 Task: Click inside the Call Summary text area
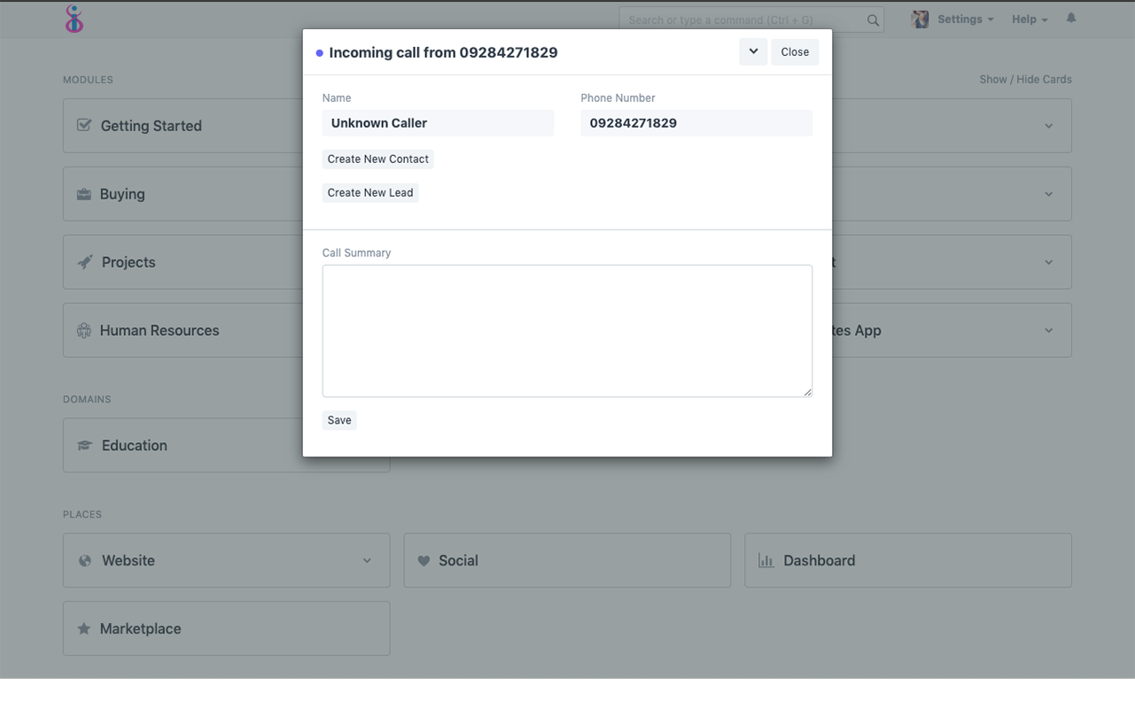coord(567,331)
